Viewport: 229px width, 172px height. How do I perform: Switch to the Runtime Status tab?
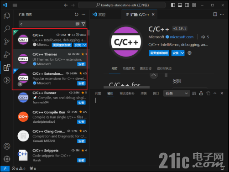point(164,68)
